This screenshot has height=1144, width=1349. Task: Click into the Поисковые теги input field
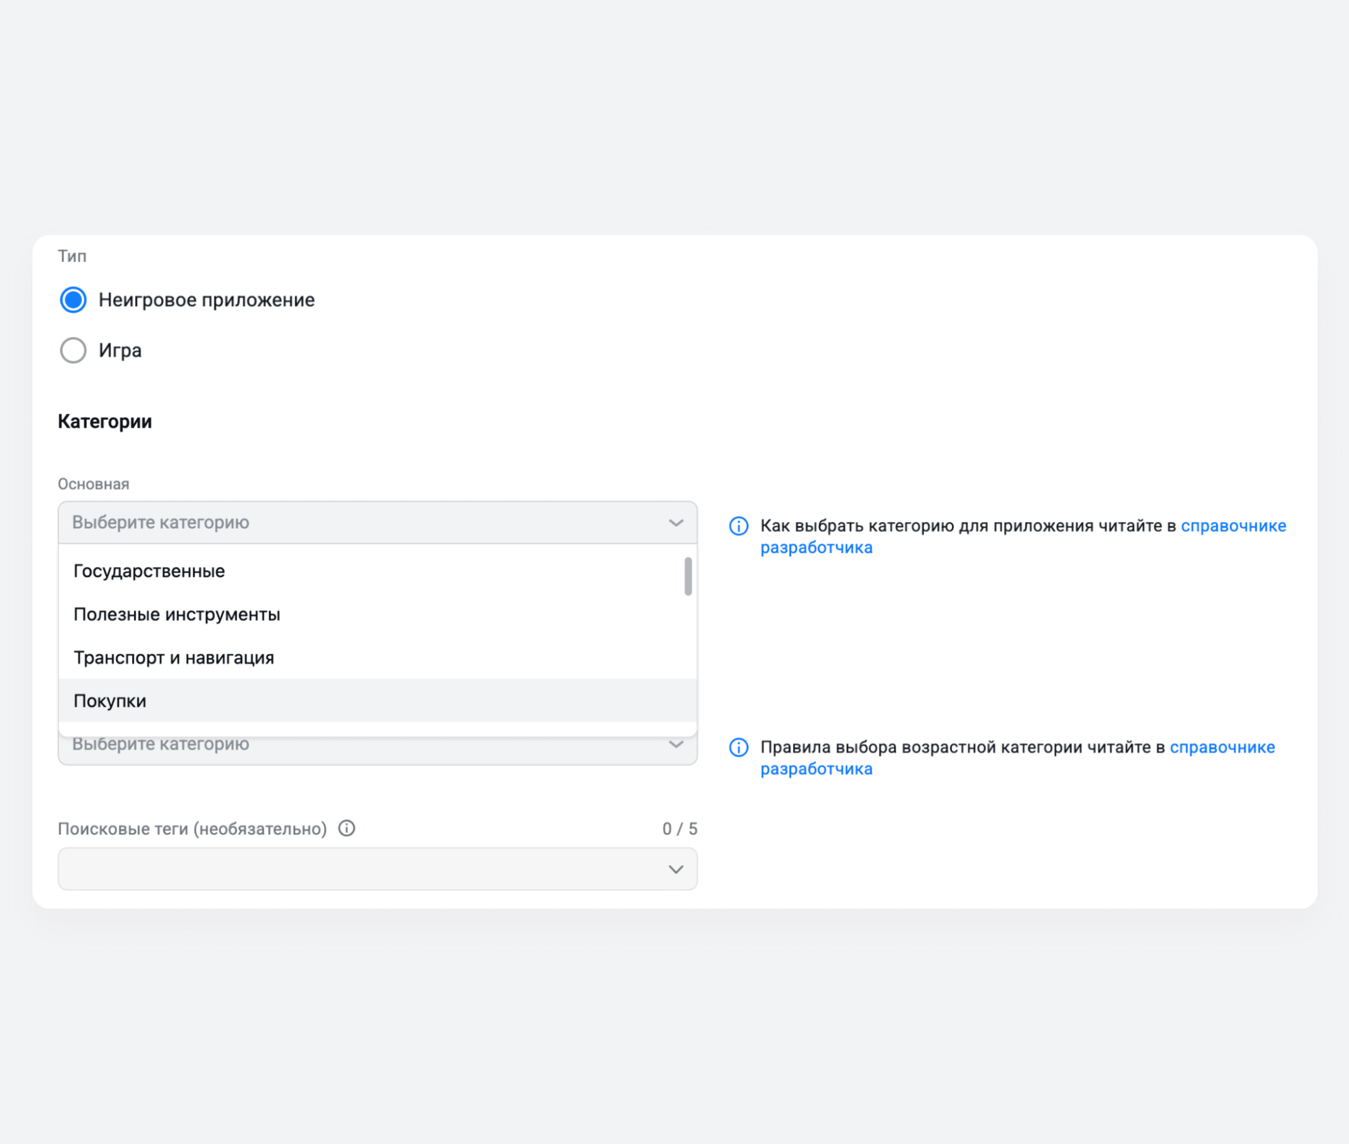[x=357, y=869]
